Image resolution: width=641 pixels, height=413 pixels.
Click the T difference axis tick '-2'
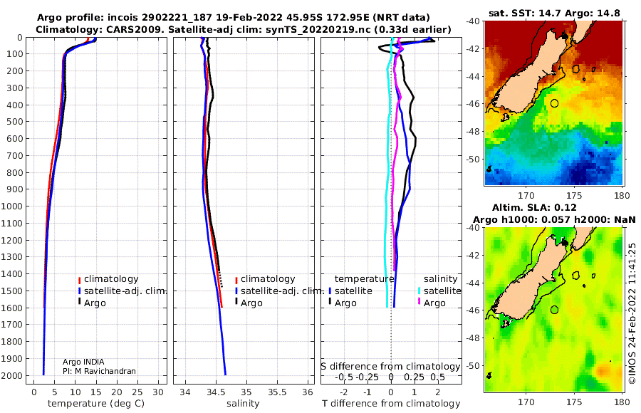[343, 392]
